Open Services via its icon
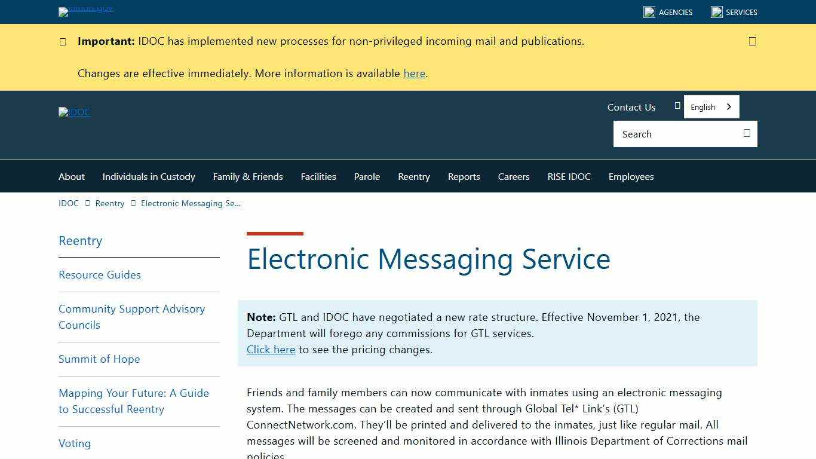The height and width of the screenshot is (459, 816). tap(716, 11)
